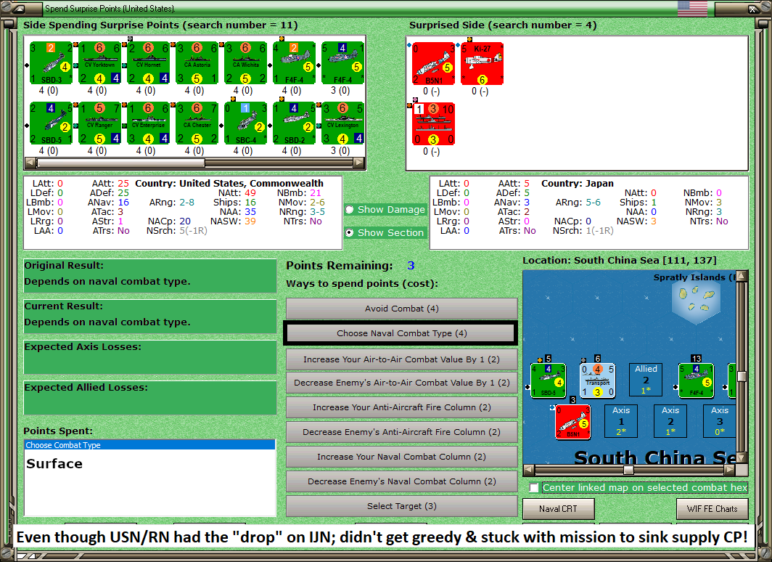Select the CA Astoria cruiser counter
The height and width of the screenshot is (562, 772).
197,63
